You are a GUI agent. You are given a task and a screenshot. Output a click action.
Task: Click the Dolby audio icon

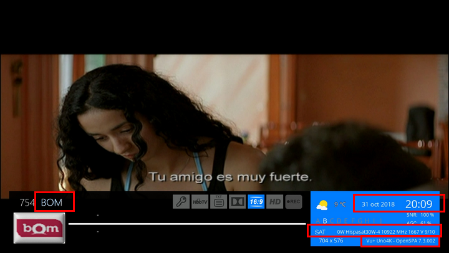coord(238,202)
